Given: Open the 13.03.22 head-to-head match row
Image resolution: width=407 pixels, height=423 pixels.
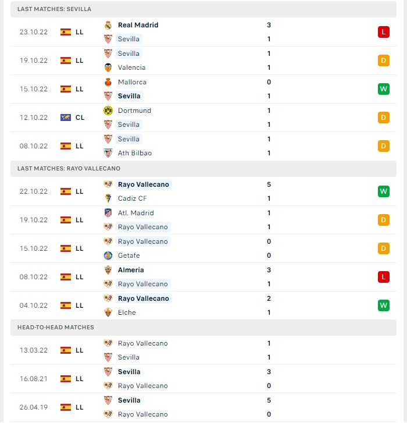Looking at the screenshot, I should (203, 350).
